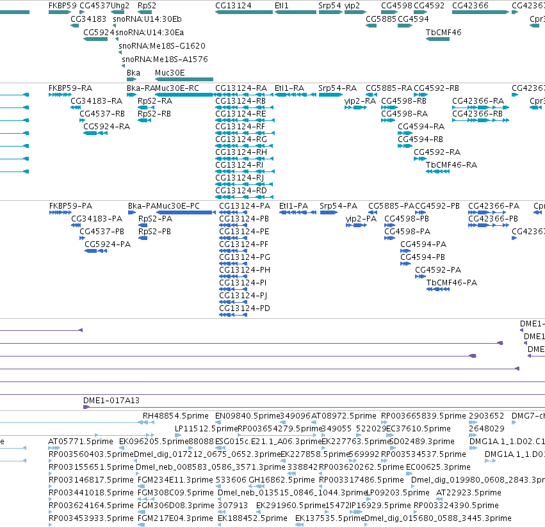Click snoRNA:Me18S-G1620 label
The height and width of the screenshot is (528, 545).
point(162,46)
